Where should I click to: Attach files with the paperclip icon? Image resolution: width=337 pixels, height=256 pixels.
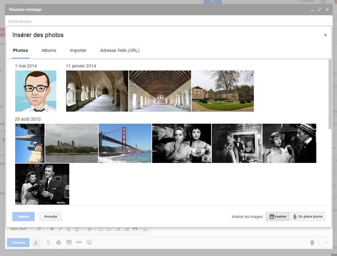click(49, 242)
